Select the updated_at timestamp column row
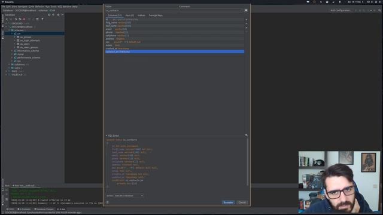Viewport: 383px width, 215px height. coord(175,52)
